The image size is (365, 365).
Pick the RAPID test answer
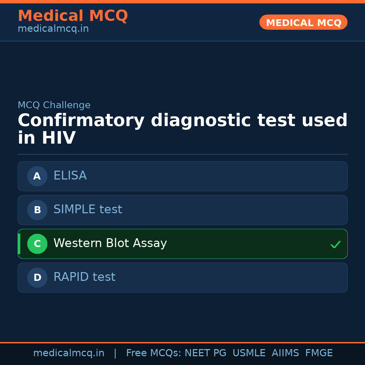click(84, 277)
